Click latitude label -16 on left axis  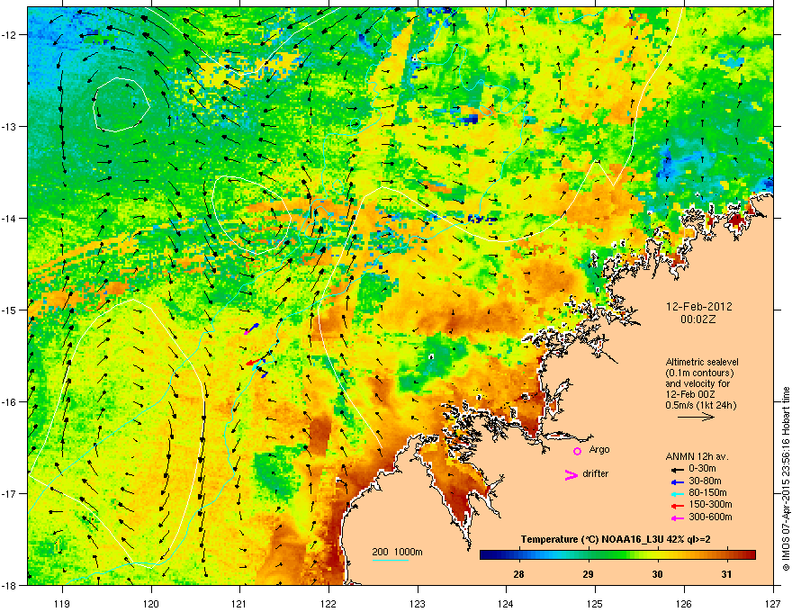pyautogui.click(x=10, y=402)
